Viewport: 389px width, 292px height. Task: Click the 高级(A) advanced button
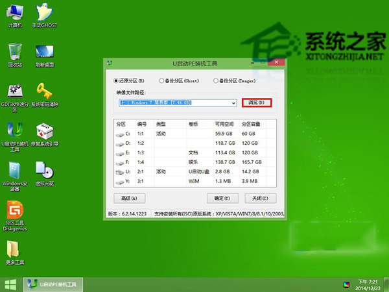pos(130,198)
